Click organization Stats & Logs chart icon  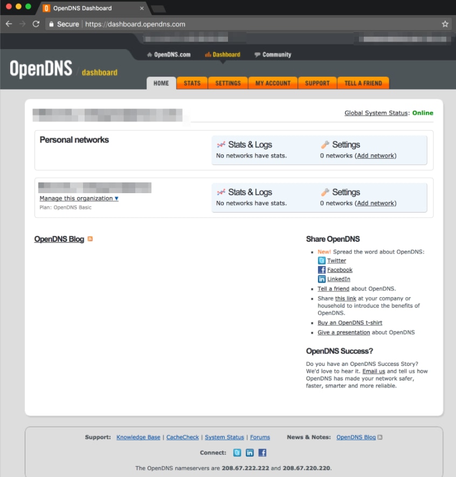tap(221, 192)
